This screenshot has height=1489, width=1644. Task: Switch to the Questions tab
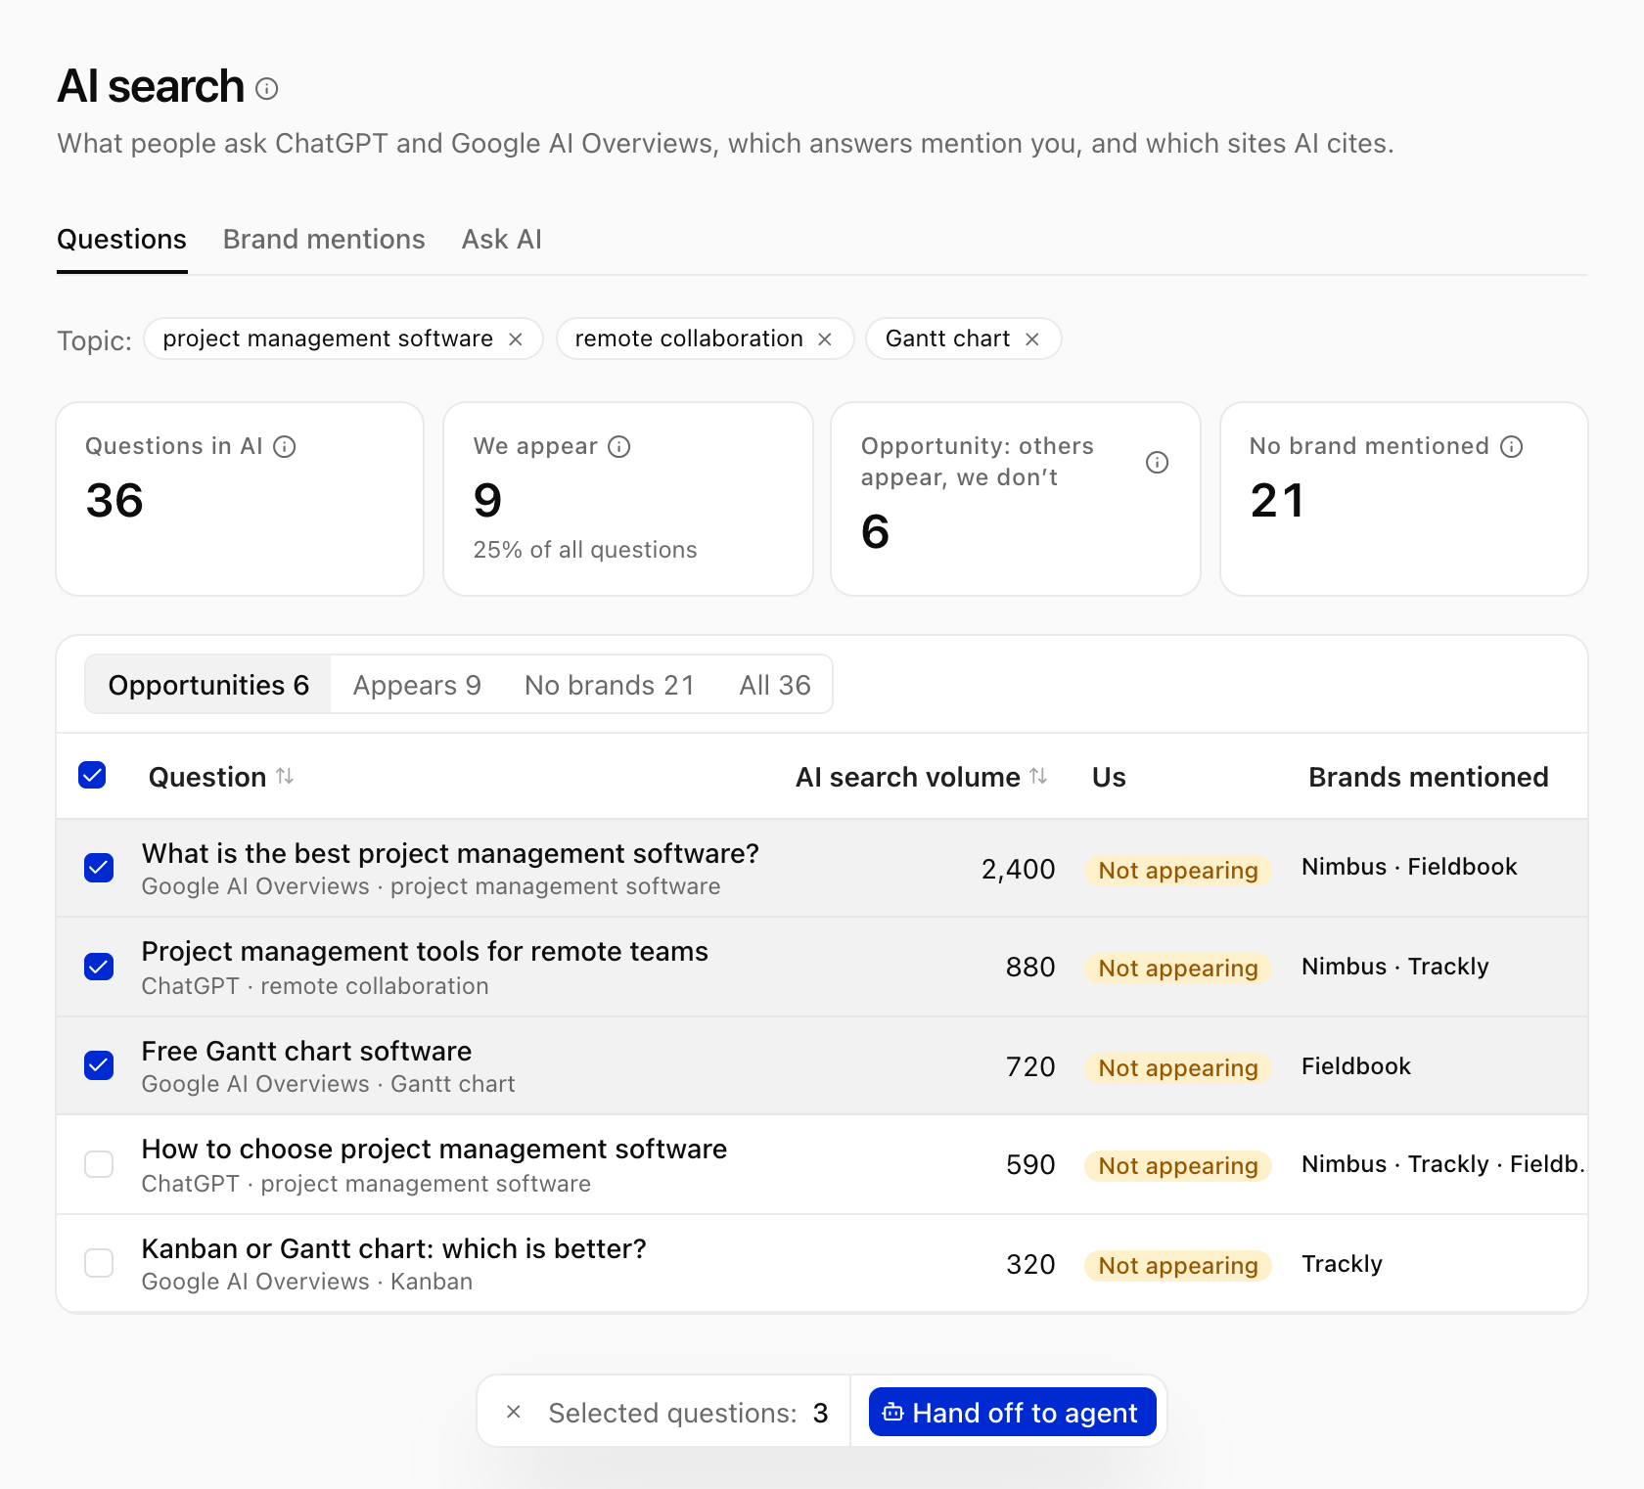point(121,240)
